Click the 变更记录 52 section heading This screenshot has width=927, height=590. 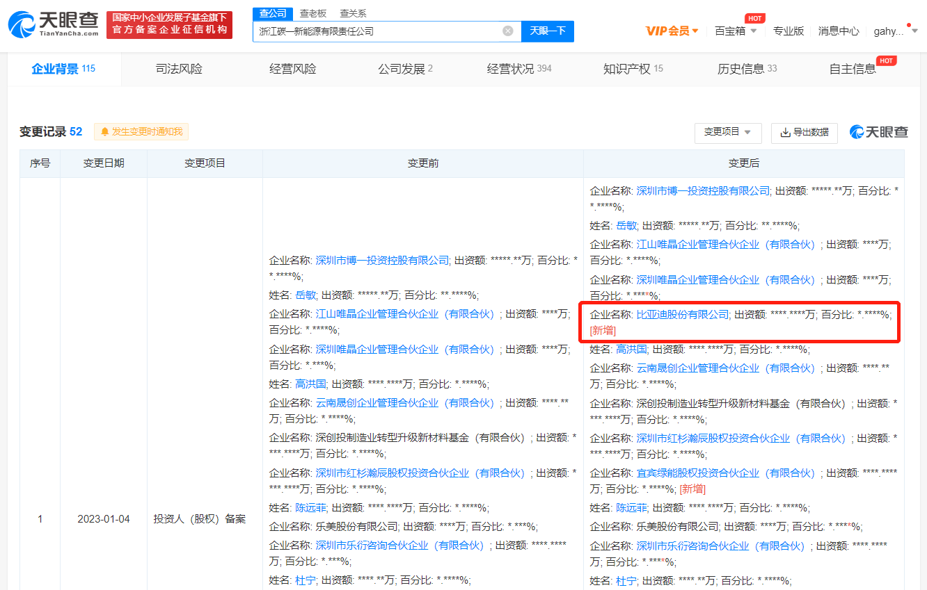click(x=51, y=131)
